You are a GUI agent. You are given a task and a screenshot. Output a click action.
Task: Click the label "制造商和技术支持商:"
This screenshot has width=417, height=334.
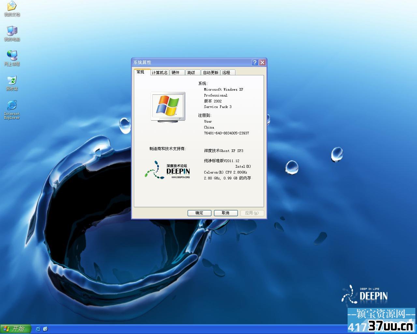click(x=168, y=149)
